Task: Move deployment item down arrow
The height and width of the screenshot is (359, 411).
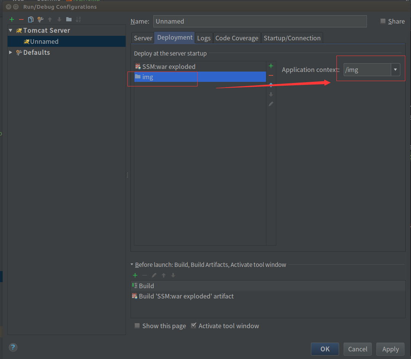Action: (271, 94)
